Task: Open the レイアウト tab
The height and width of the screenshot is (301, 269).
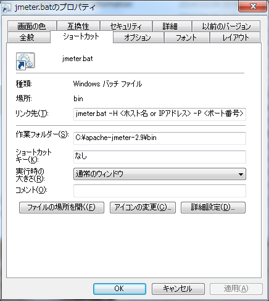Action: (x=235, y=38)
